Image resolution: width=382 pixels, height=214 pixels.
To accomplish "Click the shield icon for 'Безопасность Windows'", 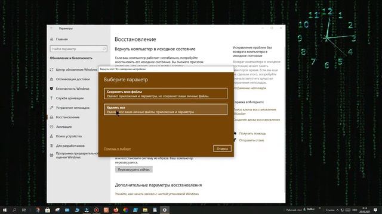I will pos(51,89).
